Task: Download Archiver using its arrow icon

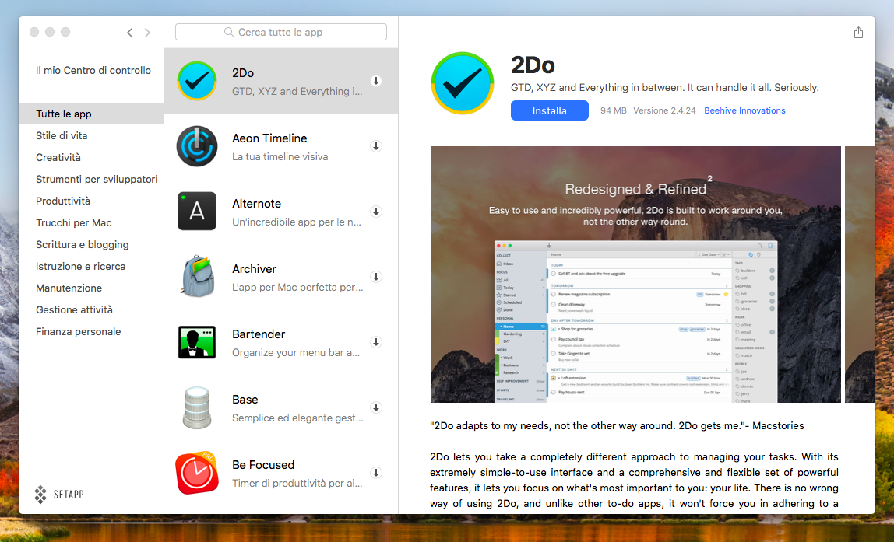Action: (375, 277)
